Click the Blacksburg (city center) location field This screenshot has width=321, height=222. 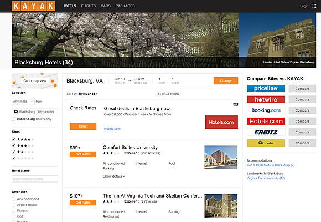pyautogui.click(x=35, y=112)
